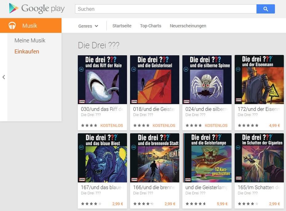Screen dimensions: 286x211
Task: Select the orange Musik section header
Action: click(x=31, y=25)
